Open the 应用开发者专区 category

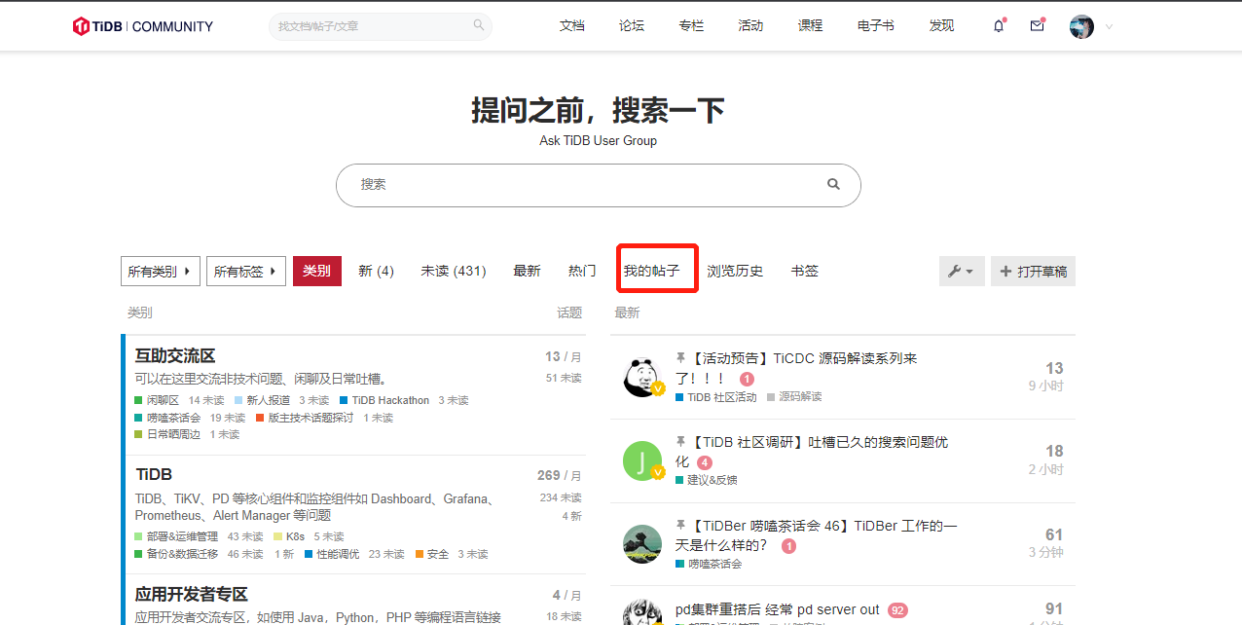192,595
